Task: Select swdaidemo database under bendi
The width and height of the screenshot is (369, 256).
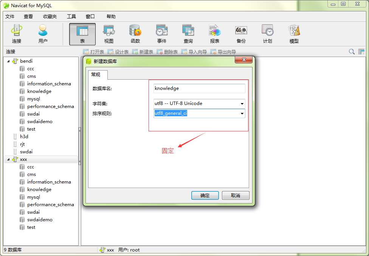Action: tap(40, 122)
